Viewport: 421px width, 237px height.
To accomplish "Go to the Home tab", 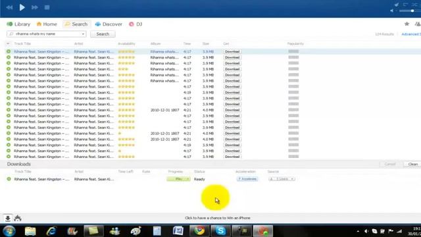I will click(47, 24).
